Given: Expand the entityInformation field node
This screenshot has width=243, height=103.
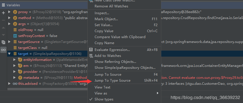Looking at the screenshot, I should pyautogui.click(x=15, y=60).
